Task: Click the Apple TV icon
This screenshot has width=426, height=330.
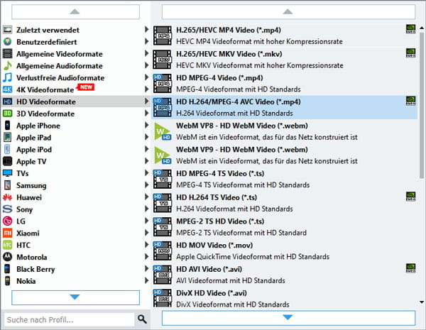Action: pos(8,161)
